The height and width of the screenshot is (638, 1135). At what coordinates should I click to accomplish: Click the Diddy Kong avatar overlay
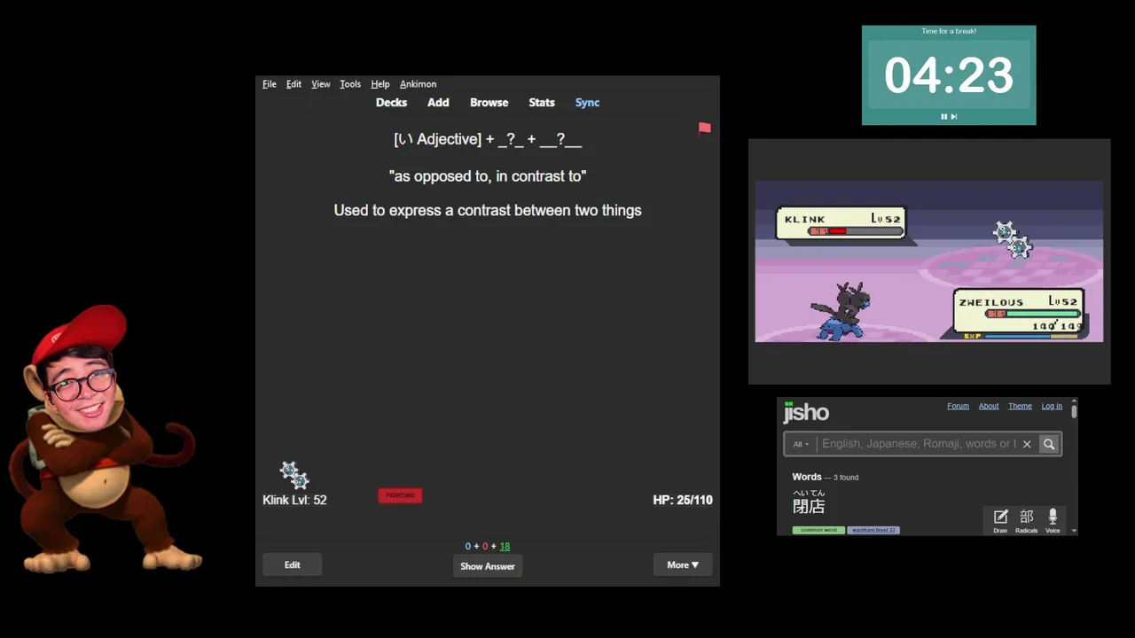click(x=106, y=439)
